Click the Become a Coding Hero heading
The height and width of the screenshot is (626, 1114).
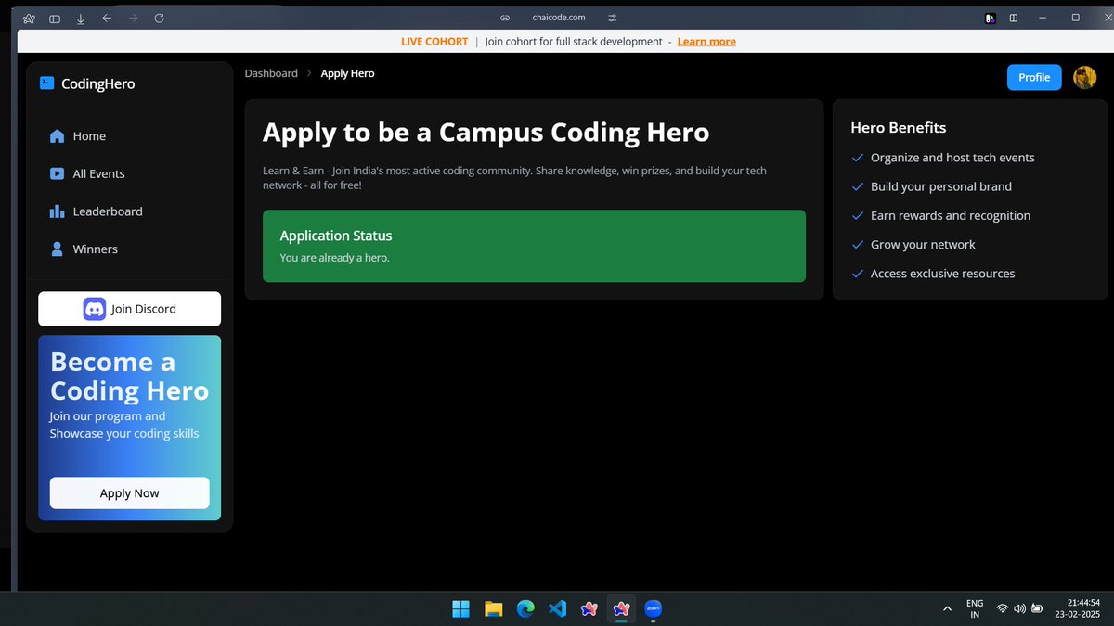[129, 376]
